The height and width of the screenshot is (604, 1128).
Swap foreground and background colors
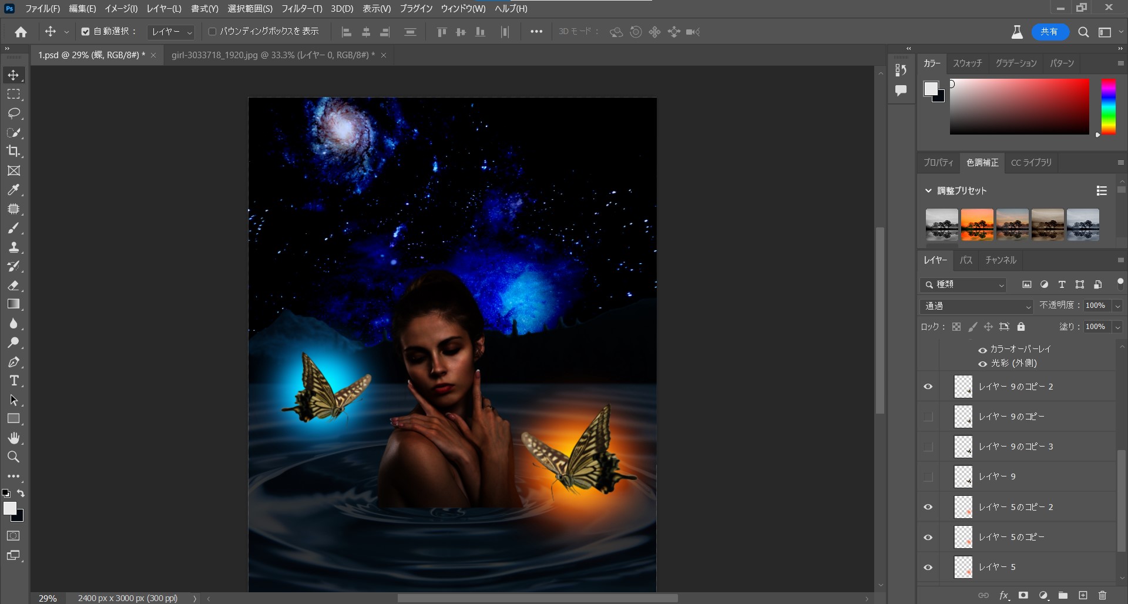coord(21,493)
